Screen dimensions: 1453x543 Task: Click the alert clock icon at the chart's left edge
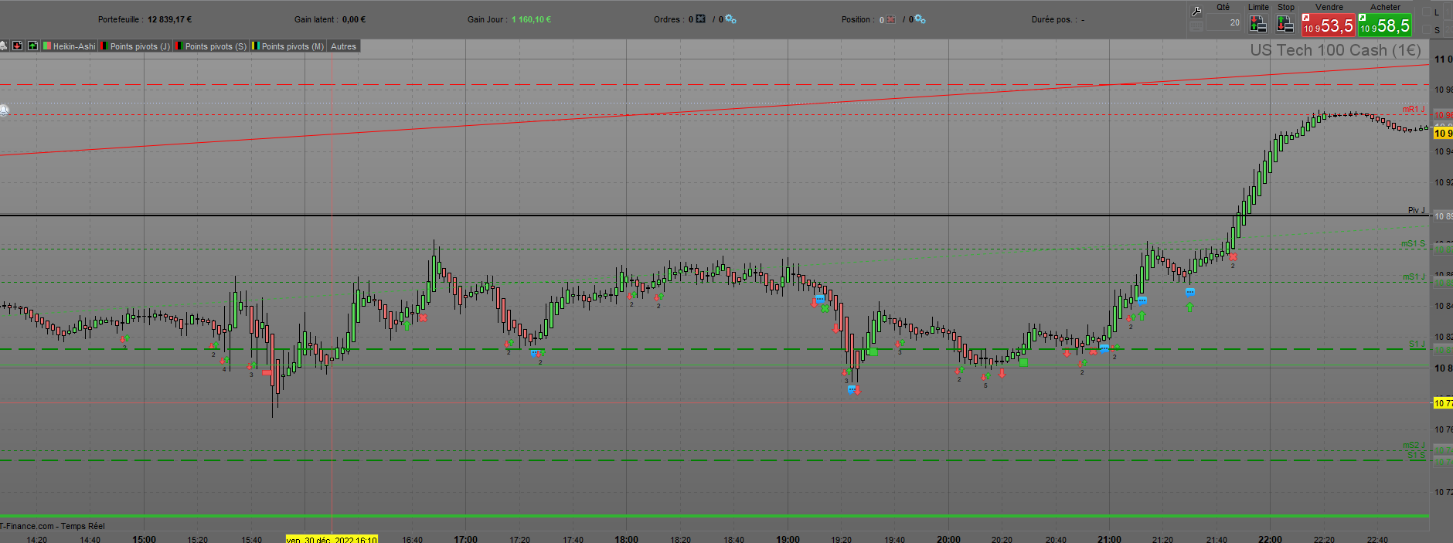coord(4,110)
